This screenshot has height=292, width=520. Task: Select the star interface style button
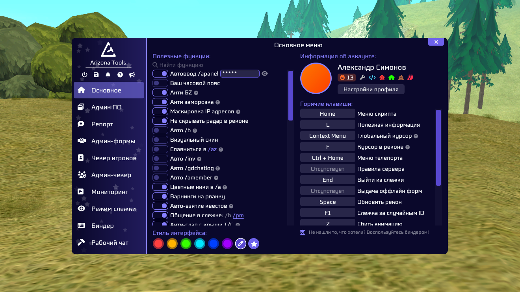[254, 244]
